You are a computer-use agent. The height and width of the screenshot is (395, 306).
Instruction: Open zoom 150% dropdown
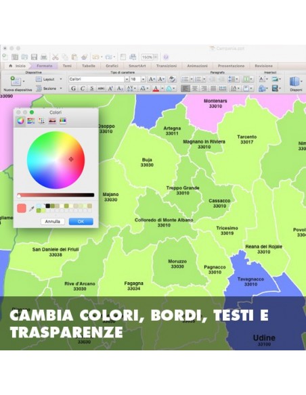tap(156, 57)
